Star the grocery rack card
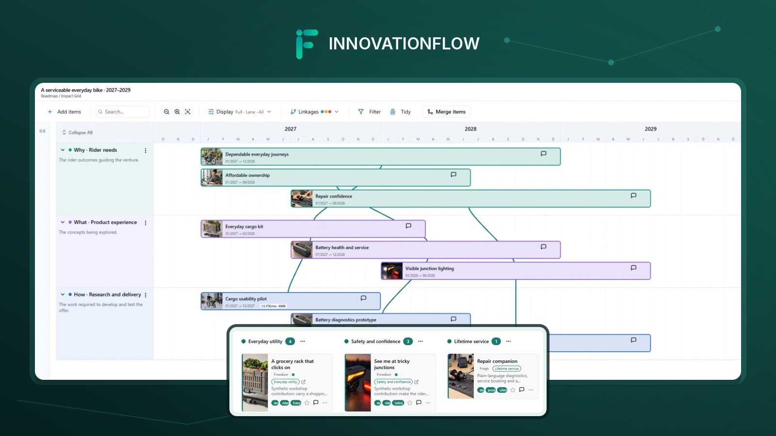Screen dimensions: 776x436 click(x=307, y=403)
